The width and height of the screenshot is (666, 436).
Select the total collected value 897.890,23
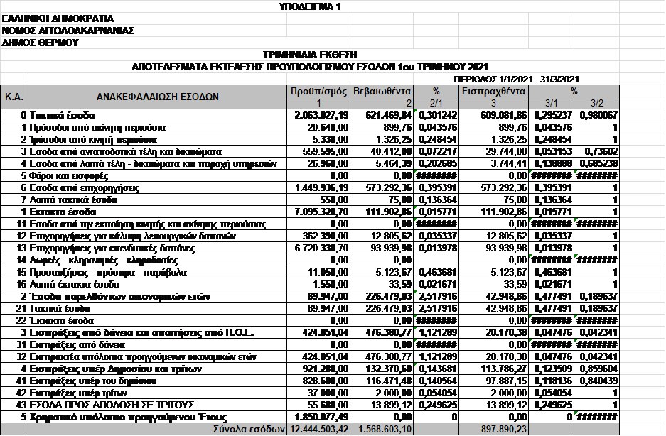point(493,430)
